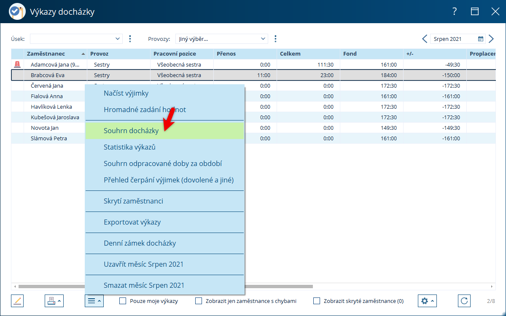Screen dimensions: 506x316
Task: Open Provozy three-dot options menu
Action: [x=275, y=39]
